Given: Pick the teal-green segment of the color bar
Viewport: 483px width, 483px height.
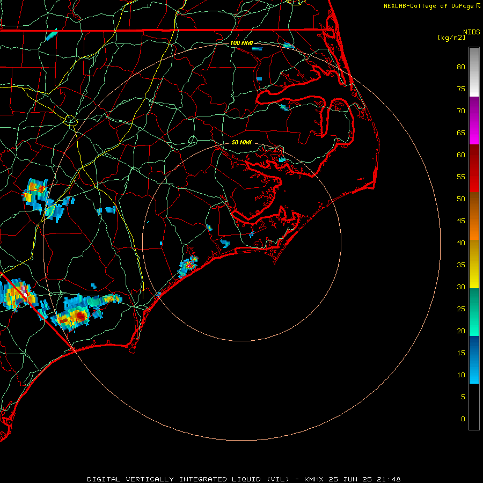Looking at the screenshot, I should pyautogui.click(x=474, y=312).
